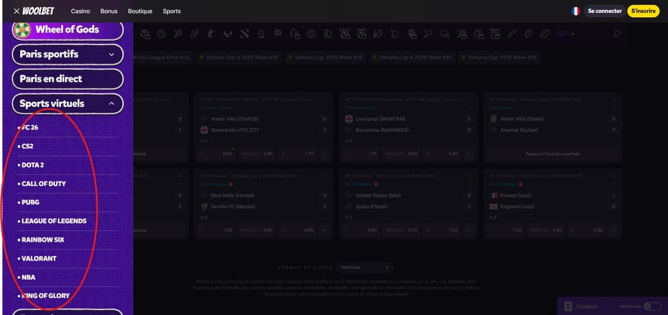Click the tennis racket sport icon

click(178, 34)
